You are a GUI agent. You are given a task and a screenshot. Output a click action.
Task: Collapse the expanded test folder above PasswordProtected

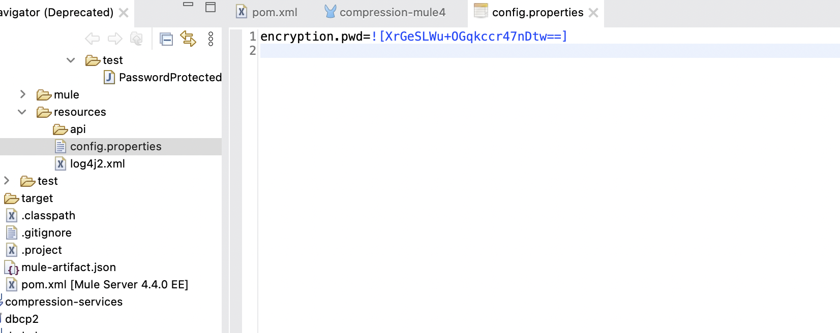click(71, 60)
